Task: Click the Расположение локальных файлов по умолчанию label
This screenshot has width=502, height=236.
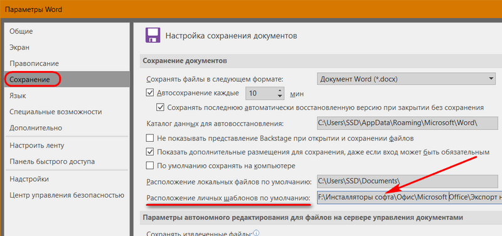Action: pyautogui.click(x=229, y=182)
